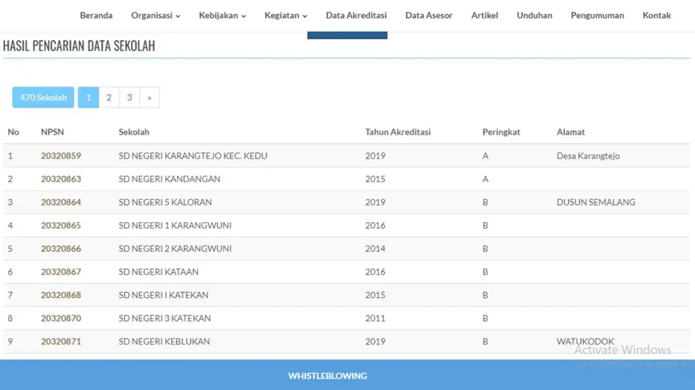Viewport: 695px width, 390px height.
Task: Select SD NEGERI 5 KALORAN school name
Action: click(165, 202)
